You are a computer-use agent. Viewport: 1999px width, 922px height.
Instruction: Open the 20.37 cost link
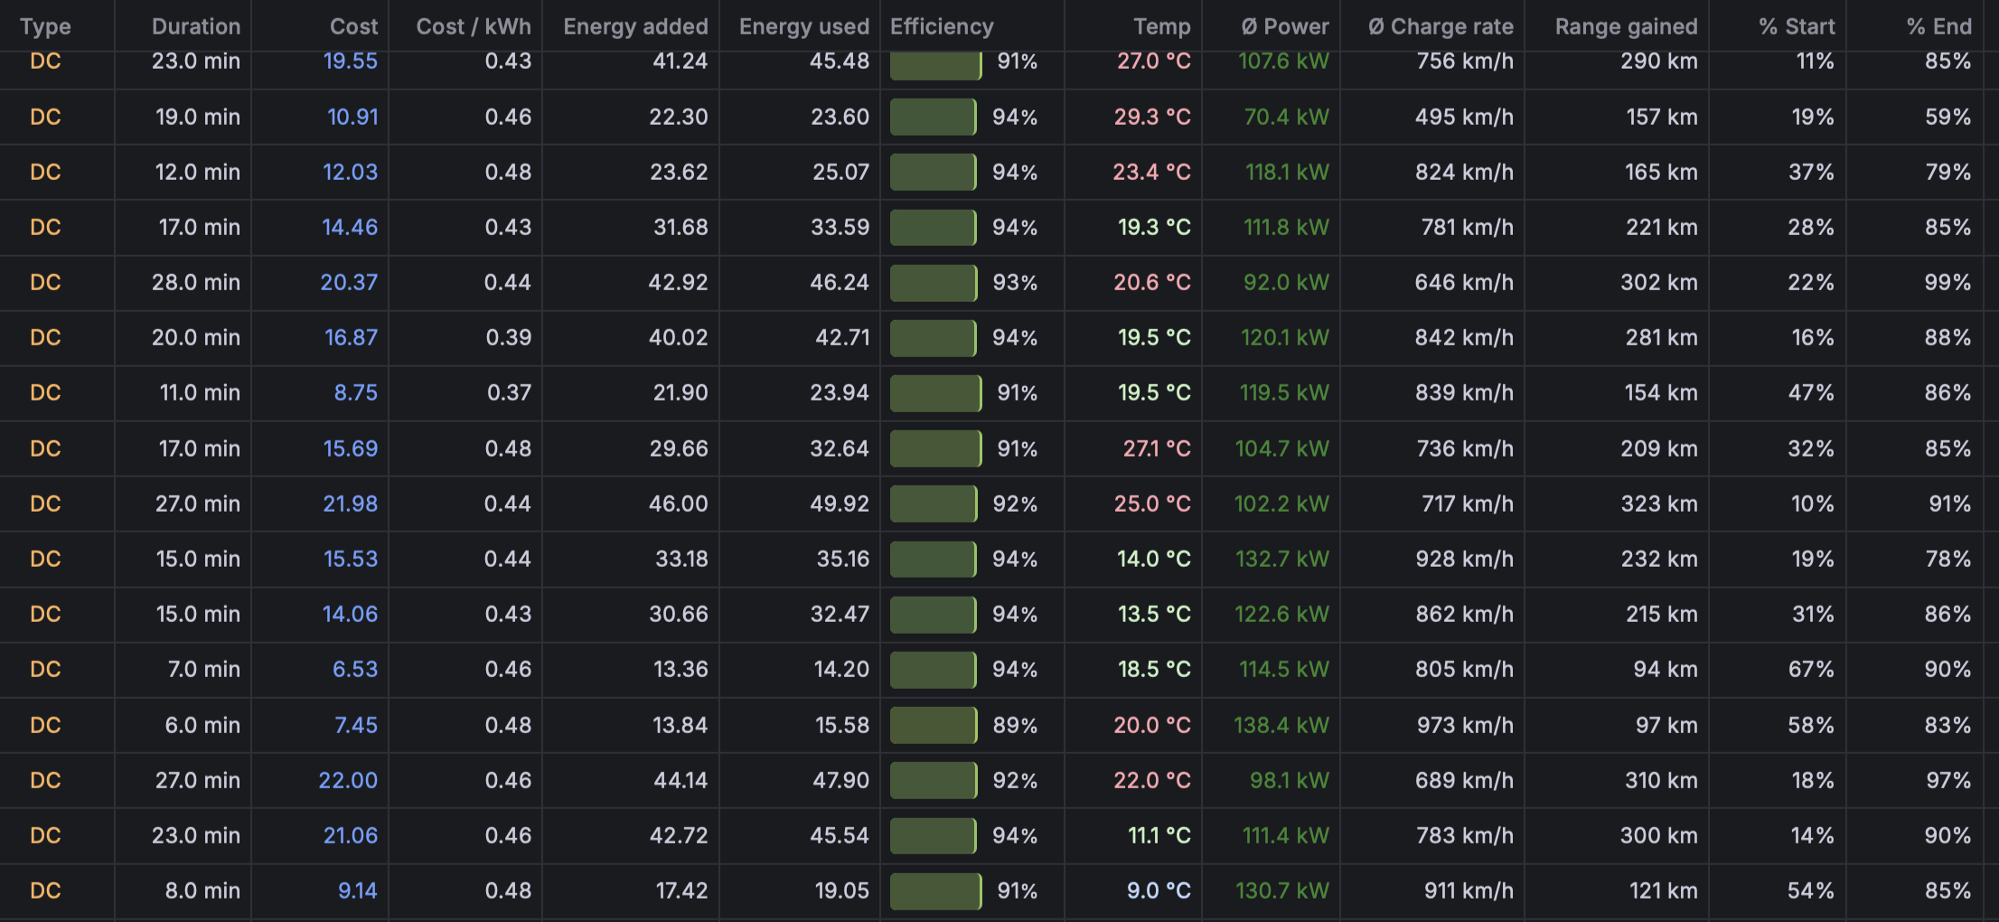pos(349,282)
